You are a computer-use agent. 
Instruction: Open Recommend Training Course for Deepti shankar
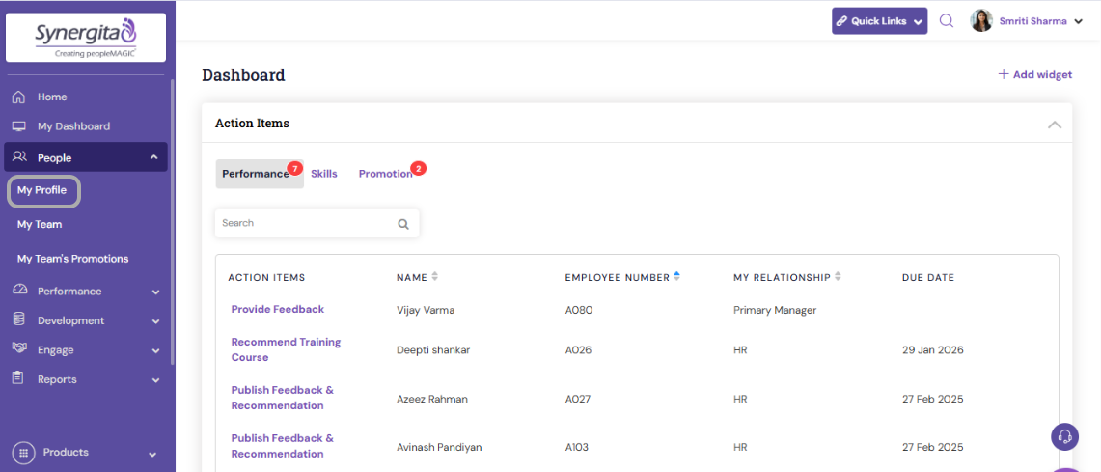click(x=286, y=349)
